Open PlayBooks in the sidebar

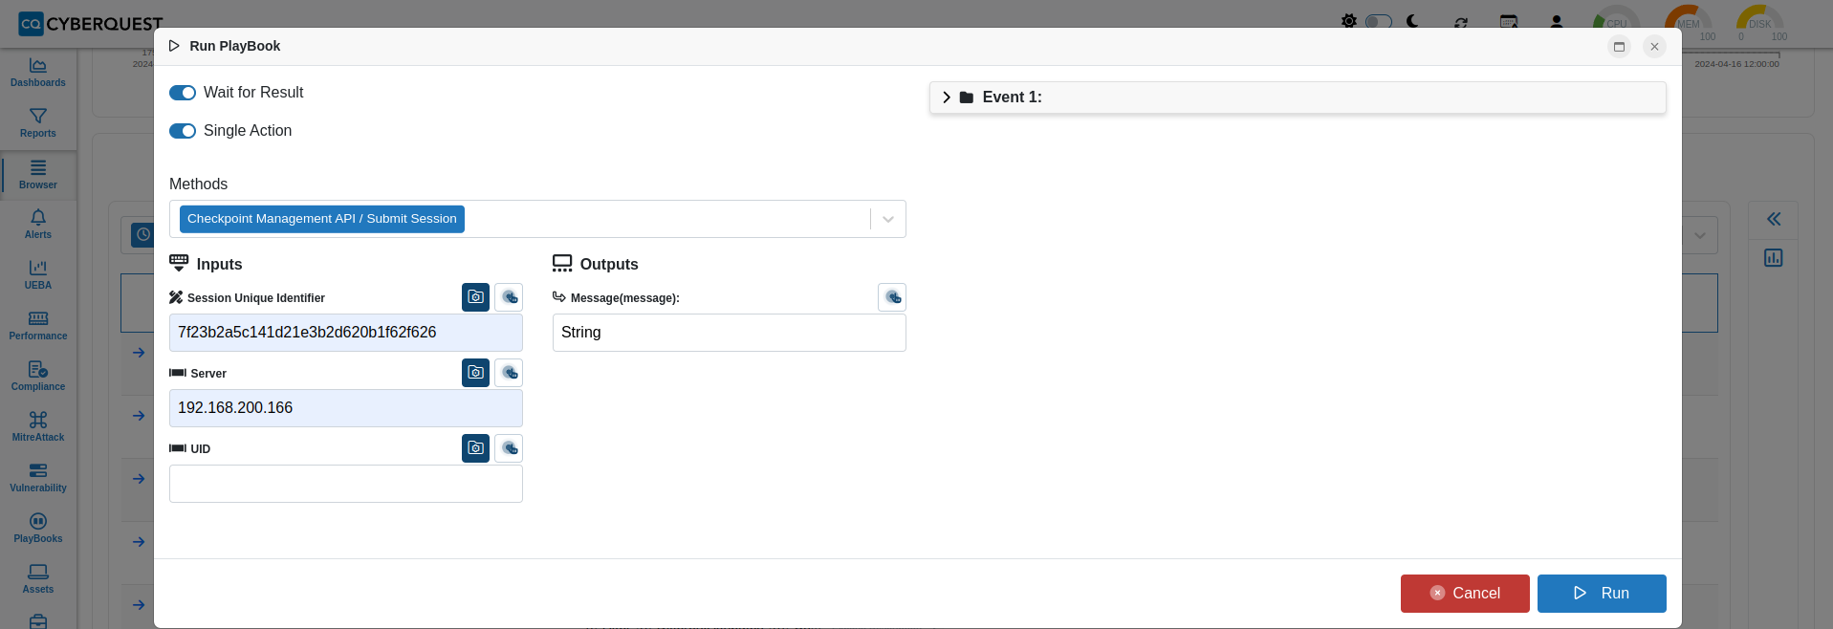[38, 529]
